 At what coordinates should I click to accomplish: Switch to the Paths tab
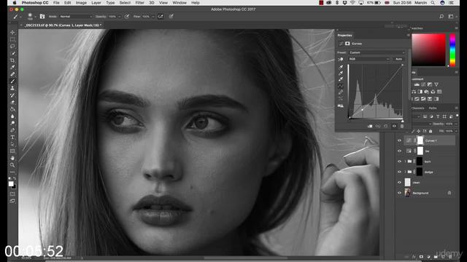coord(433,108)
